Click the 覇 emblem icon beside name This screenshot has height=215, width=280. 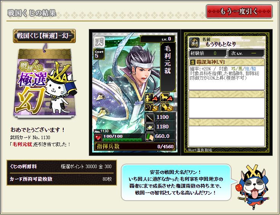194,43
